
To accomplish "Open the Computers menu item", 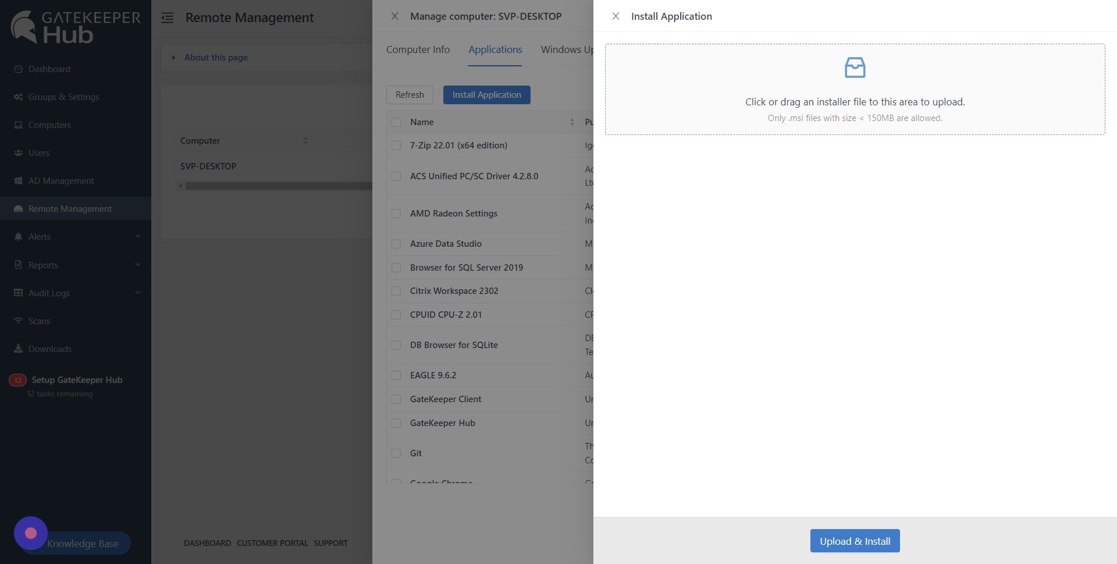I will pyautogui.click(x=49, y=125).
